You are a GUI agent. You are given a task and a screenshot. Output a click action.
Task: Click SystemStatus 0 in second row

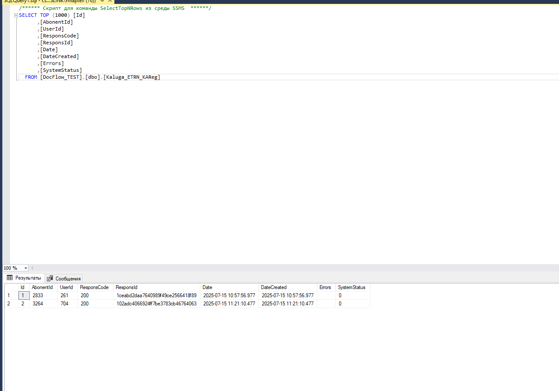(353, 304)
